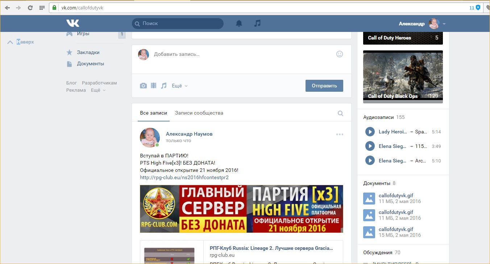Open Александр Наумов profile link
490x264 pixels.
point(189,134)
